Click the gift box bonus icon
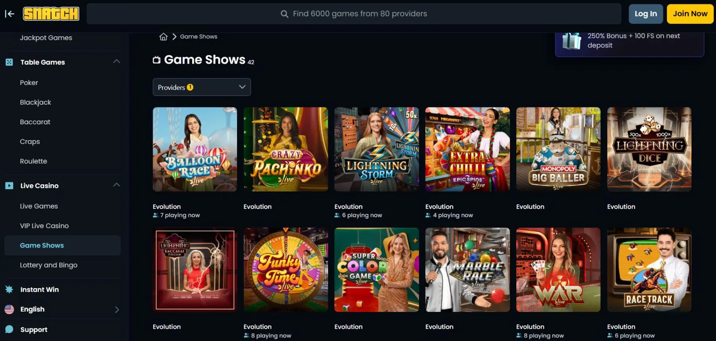Screen dimensions: 716x341 coord(572,41)
